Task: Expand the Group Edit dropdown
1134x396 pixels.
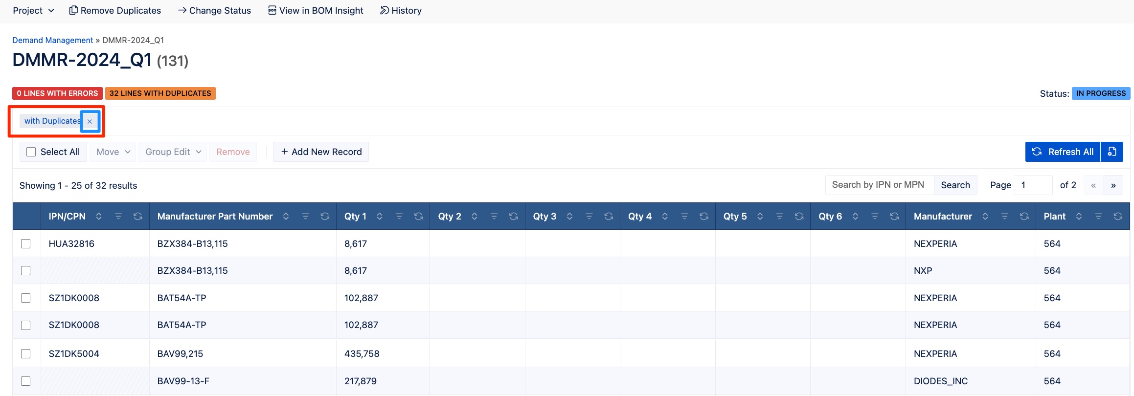Action: (173, 152)
